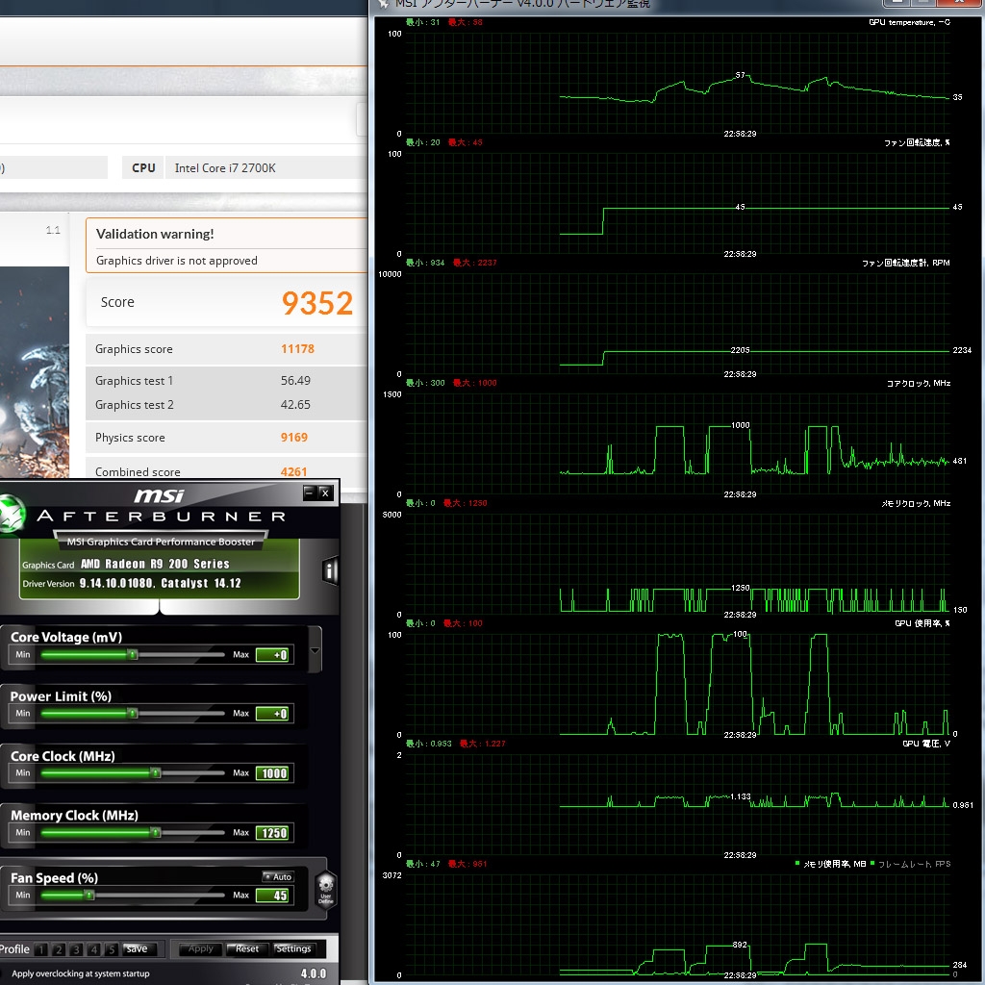
Task: Select profile slot 4
Action: click(93, 949)
